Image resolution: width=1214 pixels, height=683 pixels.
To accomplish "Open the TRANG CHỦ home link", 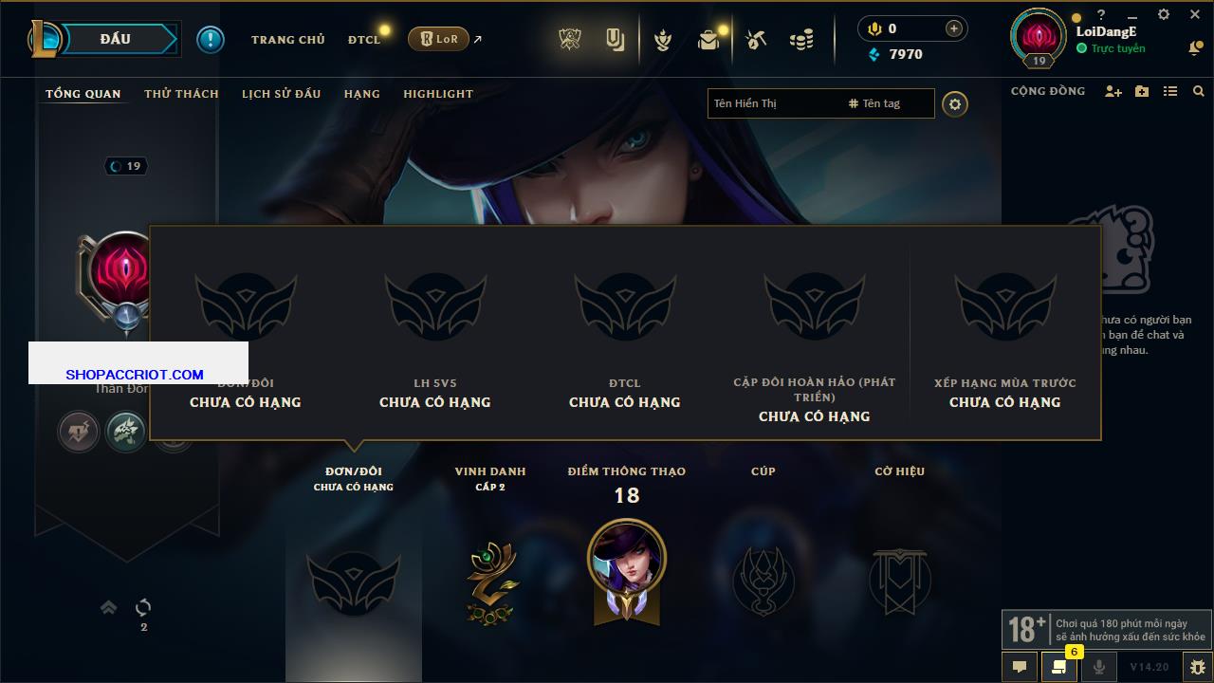I will tap(288, 40).
